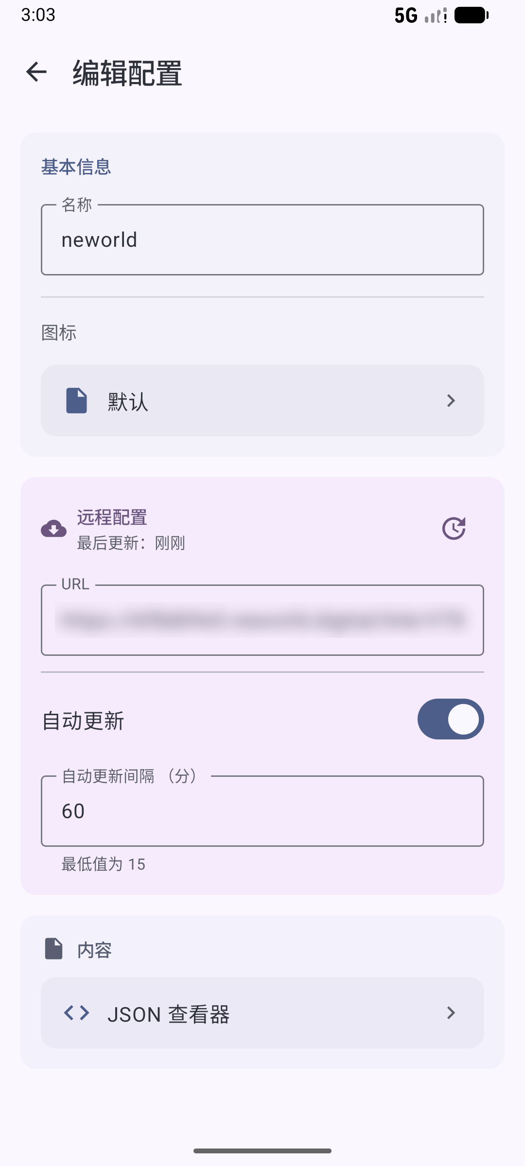This screenshot has width=525, height=1166.
Task: Open the JSON 查看器 entry
Action: click(x=262, y=1013)
